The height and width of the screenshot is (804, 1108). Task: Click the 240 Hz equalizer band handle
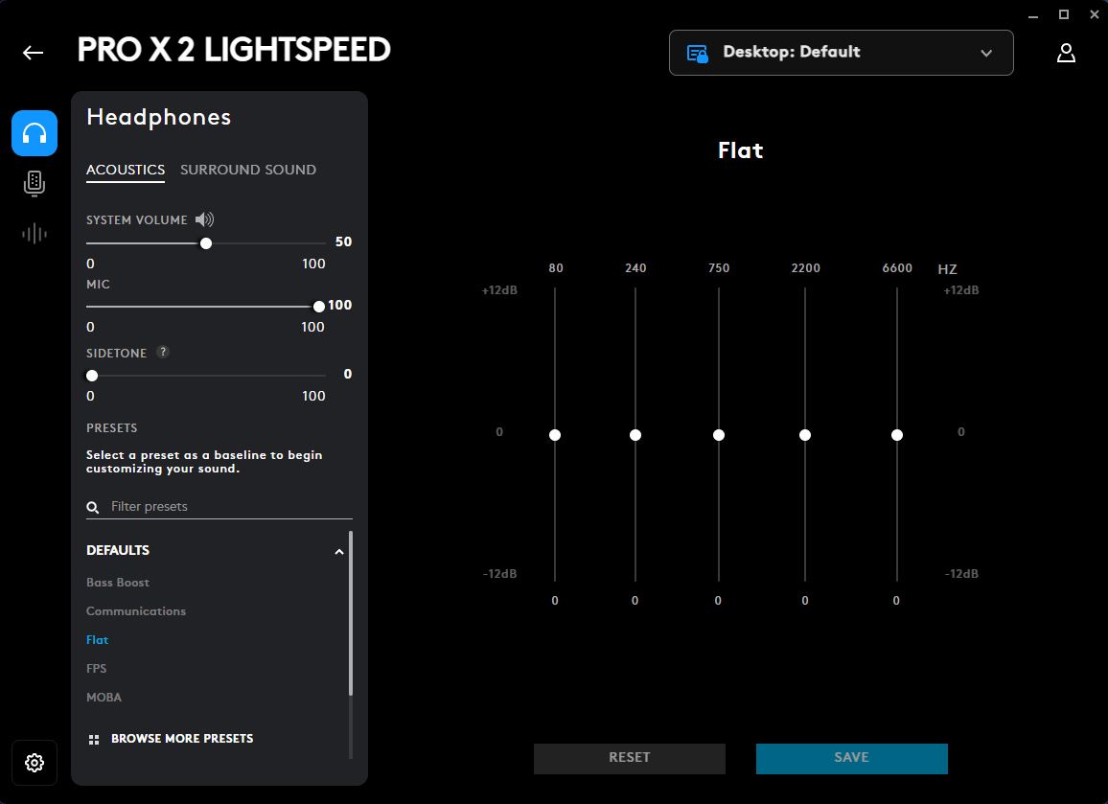click(635, 434)
